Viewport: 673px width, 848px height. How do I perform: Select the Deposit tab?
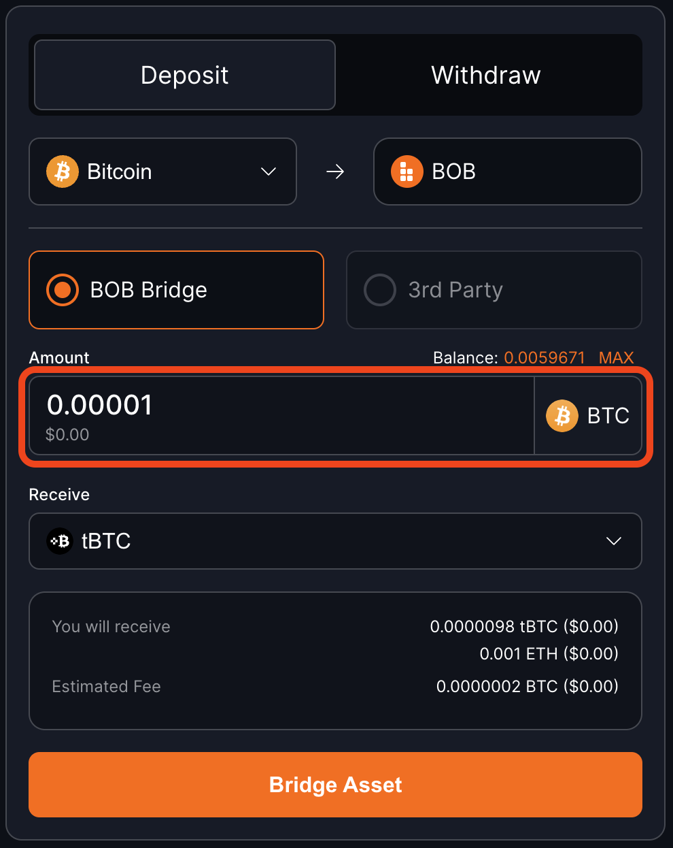tap(184, 75)
